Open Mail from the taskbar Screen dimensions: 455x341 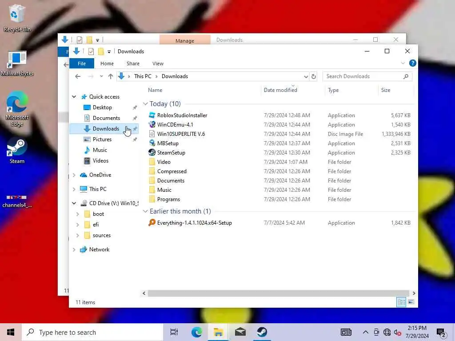240,332
